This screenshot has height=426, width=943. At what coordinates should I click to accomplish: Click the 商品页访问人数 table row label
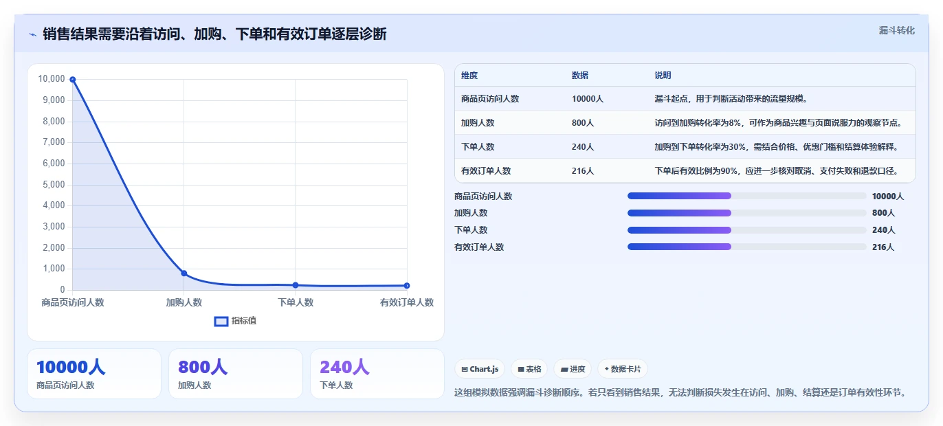pyautogui.click(x=490, y=99)
